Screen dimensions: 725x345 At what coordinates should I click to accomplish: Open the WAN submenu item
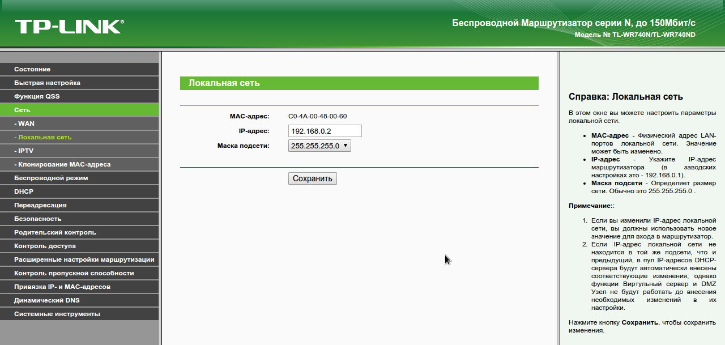coord(79,123)
